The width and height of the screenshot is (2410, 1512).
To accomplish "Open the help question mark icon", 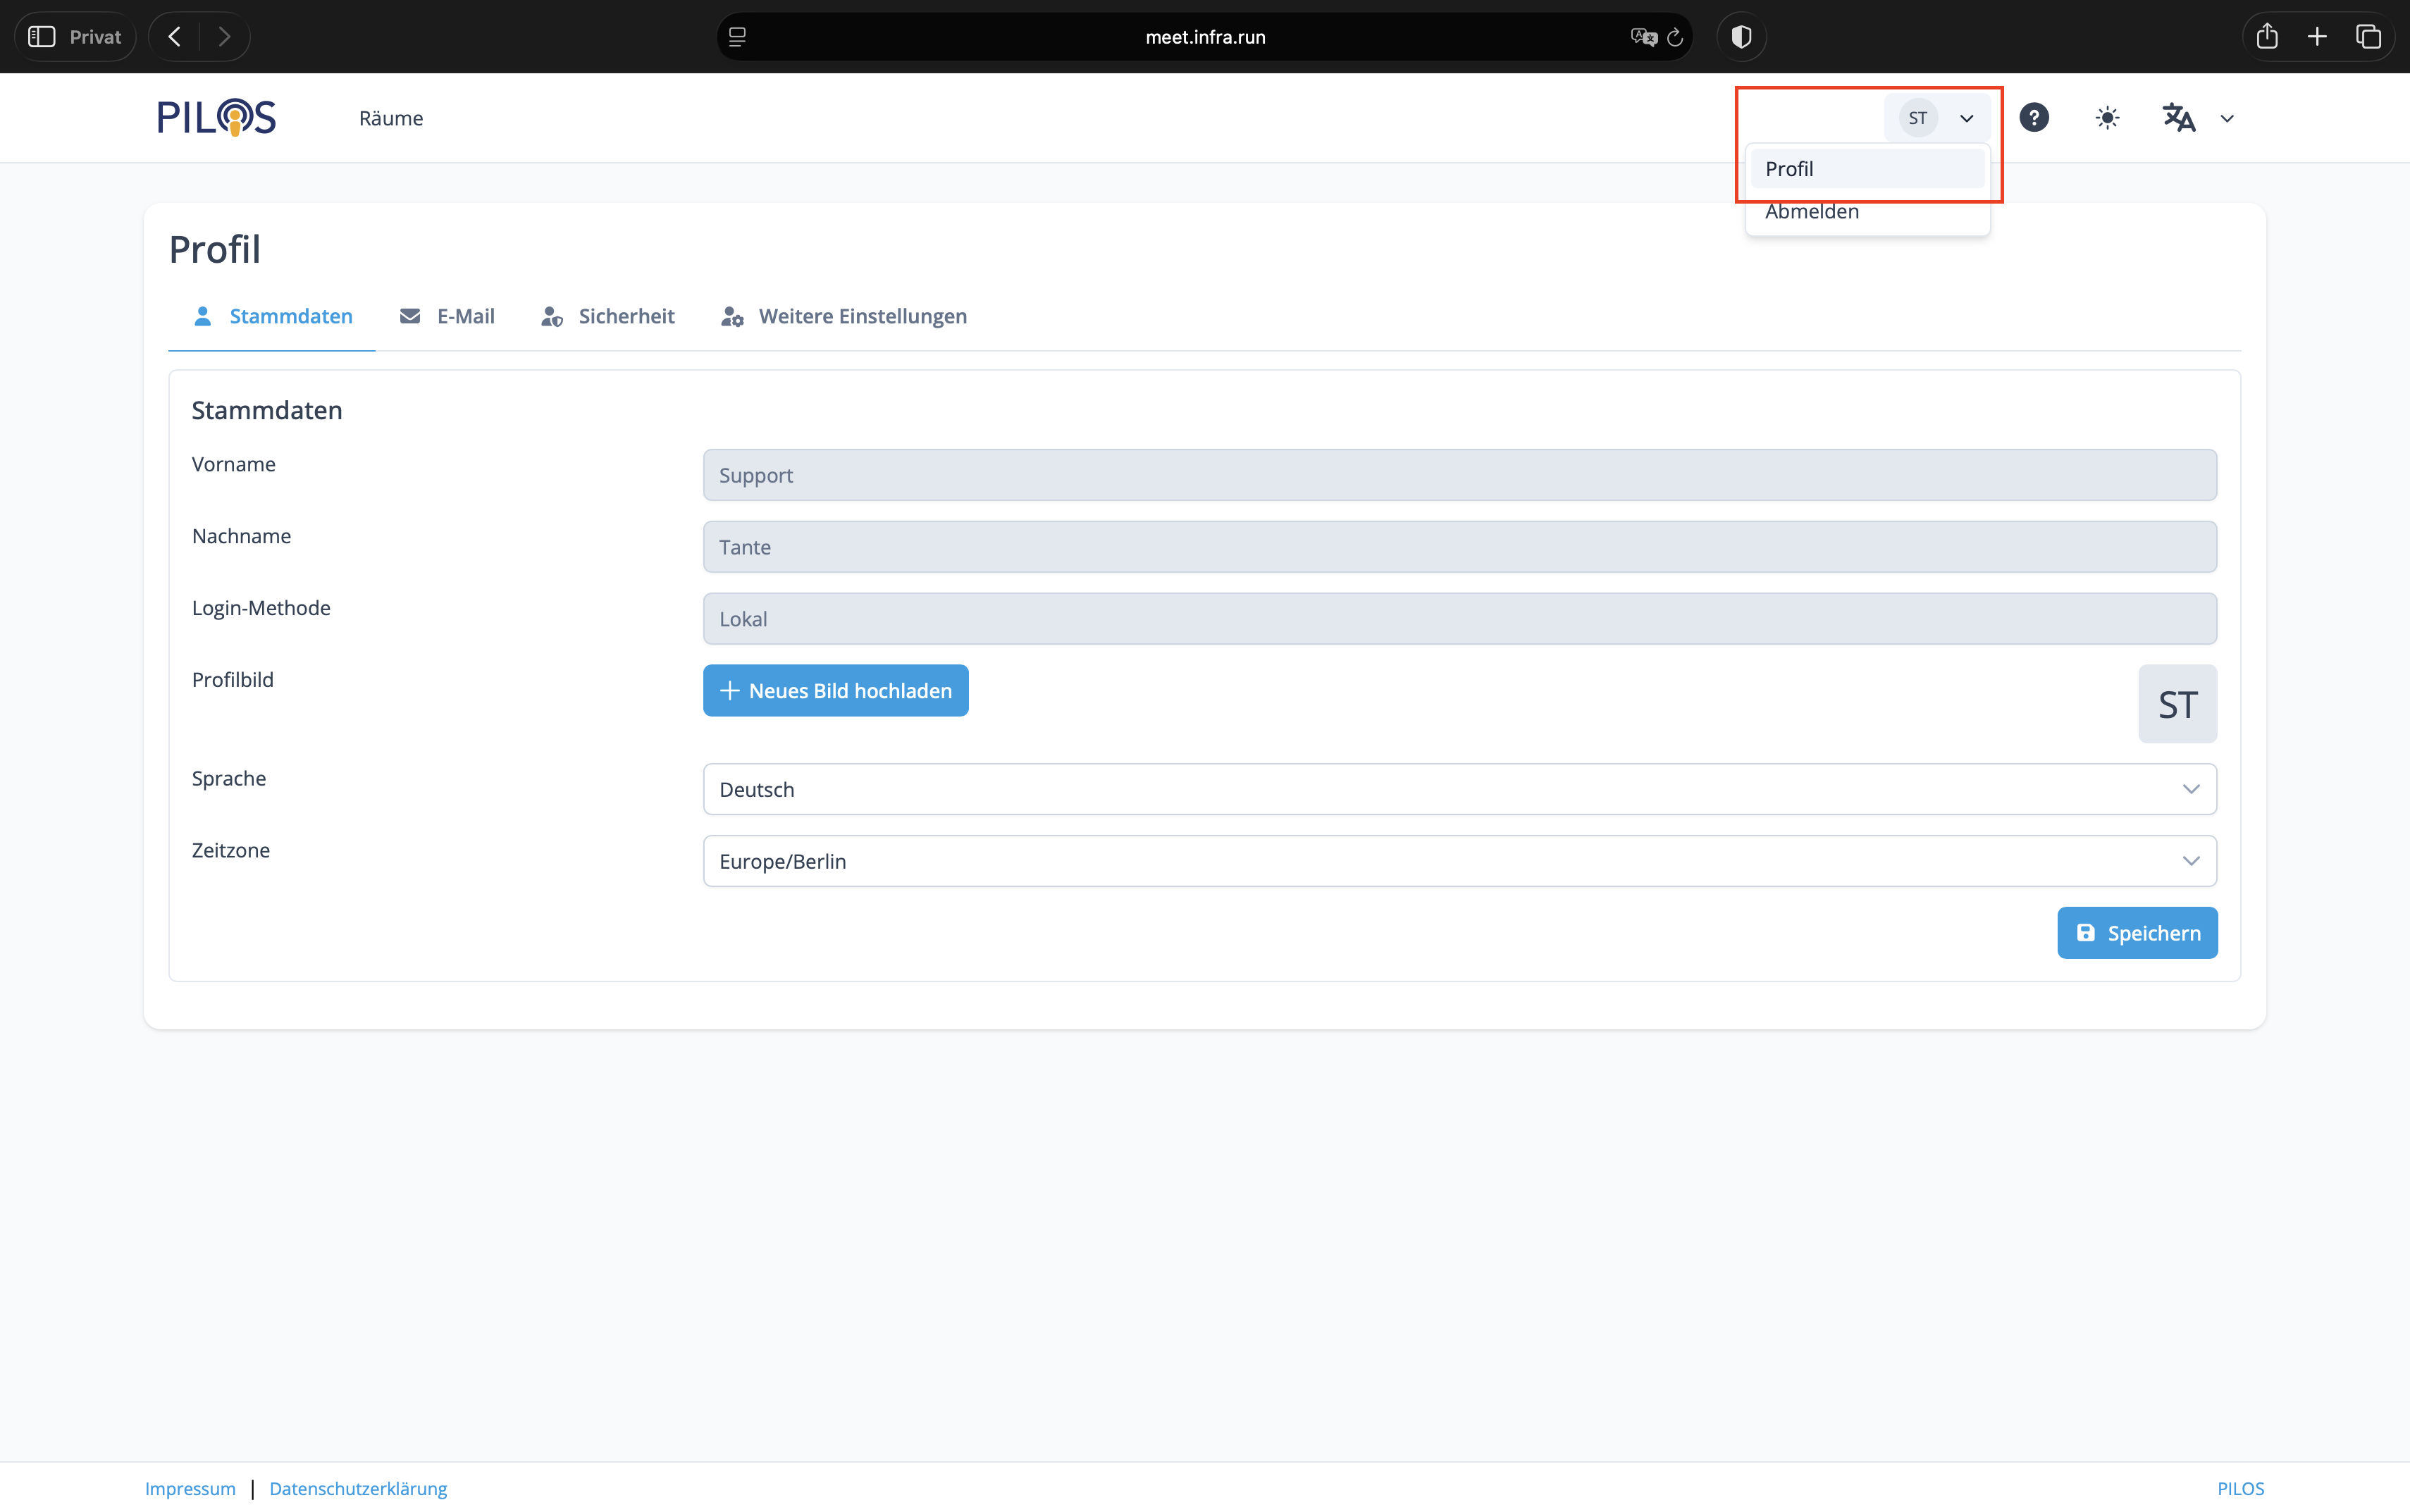I will click(2033, 118).
